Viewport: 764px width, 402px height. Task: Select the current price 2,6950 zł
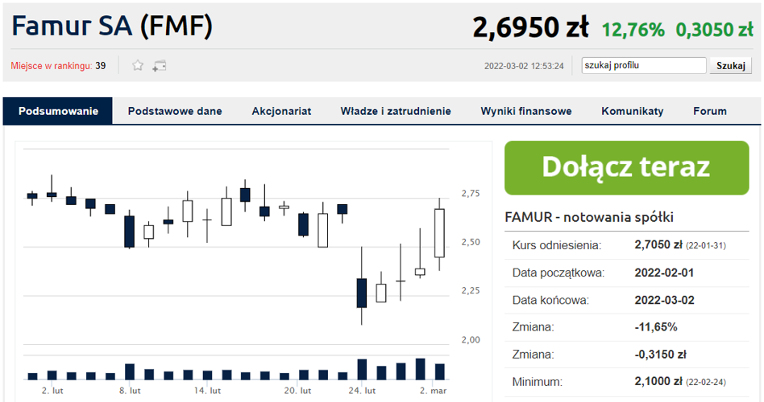click(x=530, y=27)
